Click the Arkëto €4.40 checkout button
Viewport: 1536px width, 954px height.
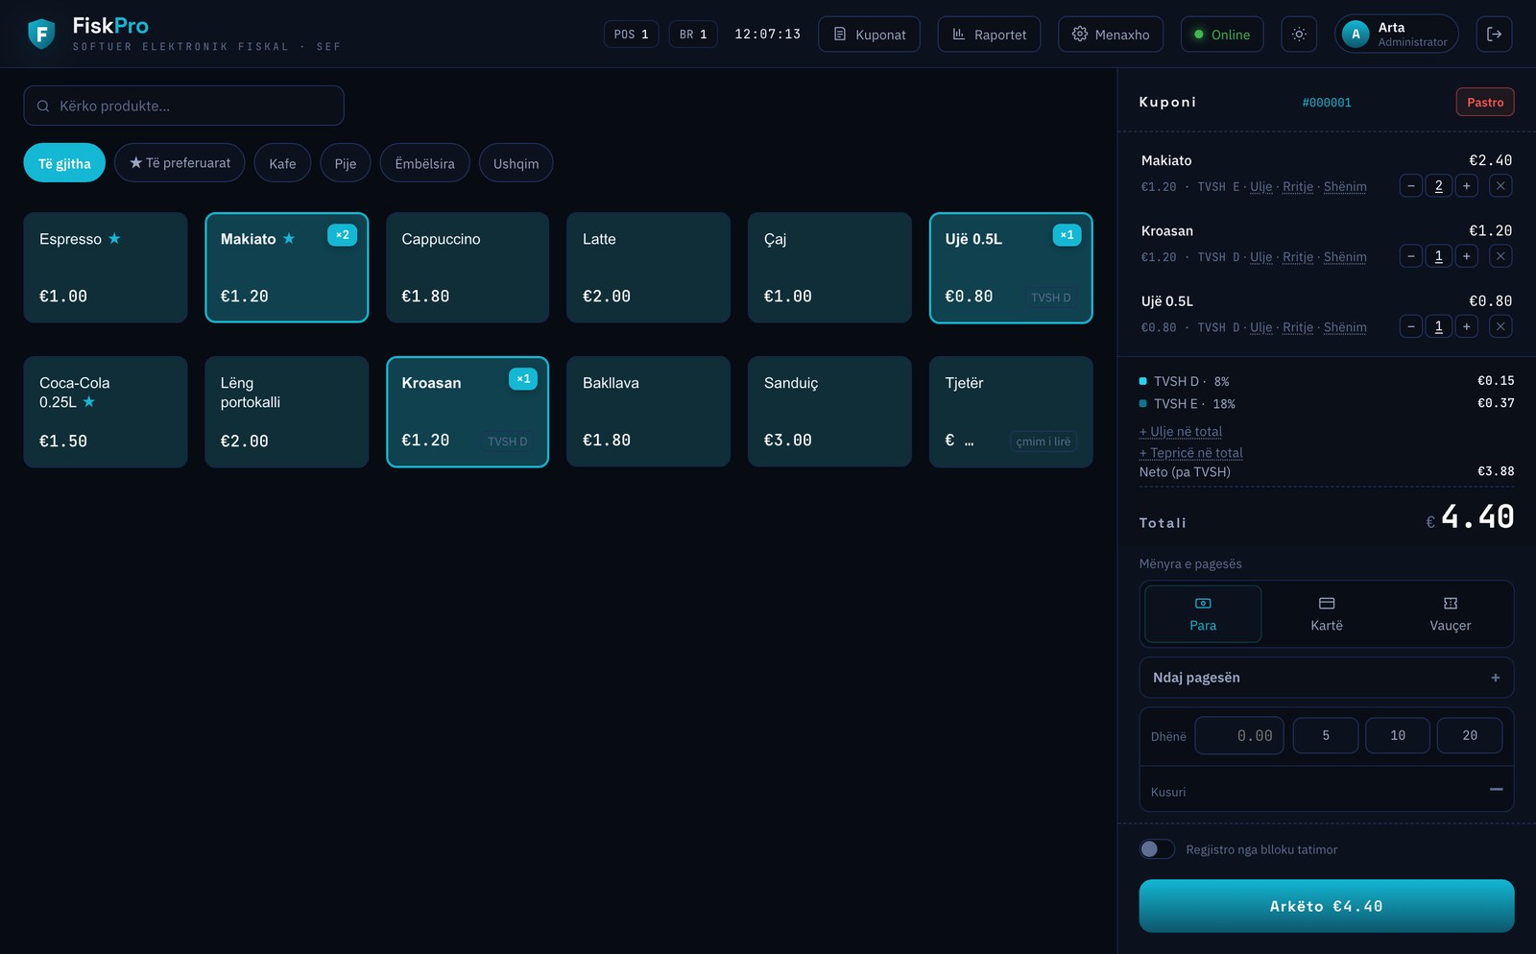[1327, 906]
